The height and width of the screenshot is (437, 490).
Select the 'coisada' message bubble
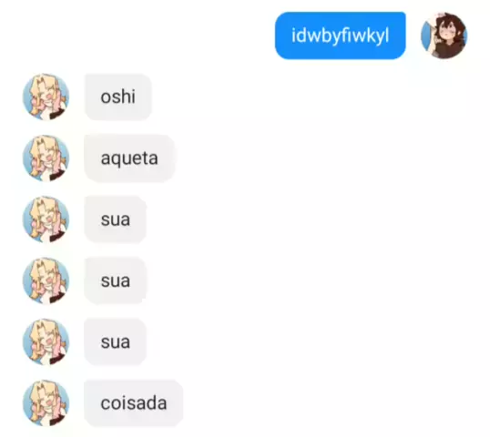tap(134, 403)
